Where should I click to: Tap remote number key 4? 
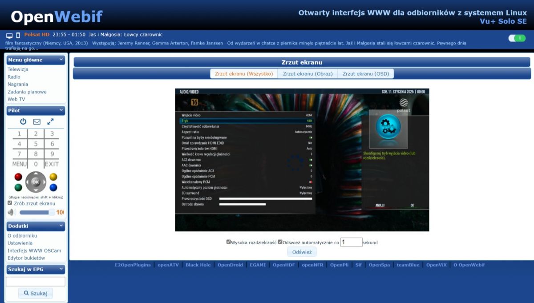(19, 144)
